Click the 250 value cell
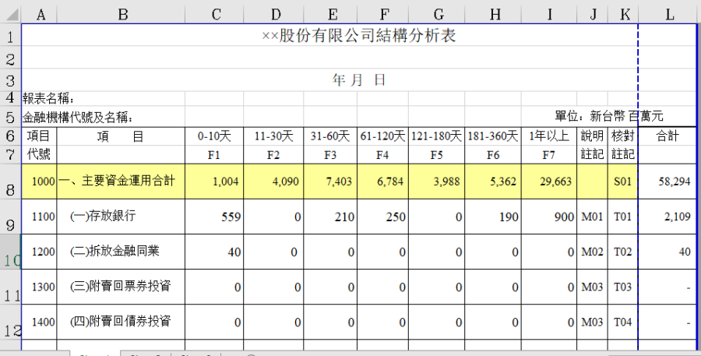701x356 pixels. click(382, 217)
